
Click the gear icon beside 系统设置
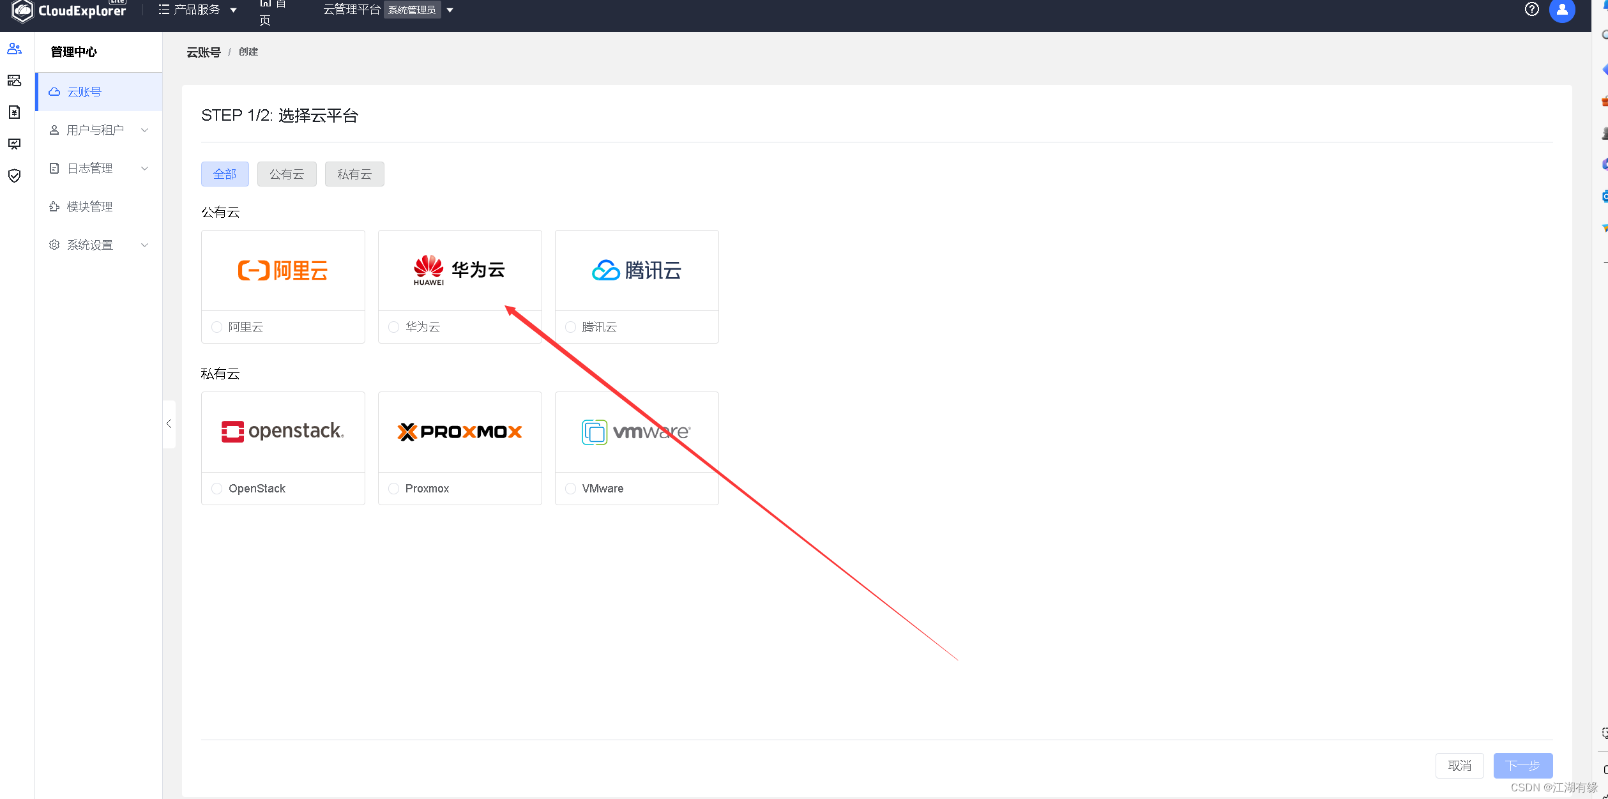(x=54, y=245)
